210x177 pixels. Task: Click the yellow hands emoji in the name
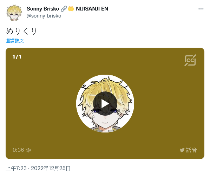(x=71, y=9)
